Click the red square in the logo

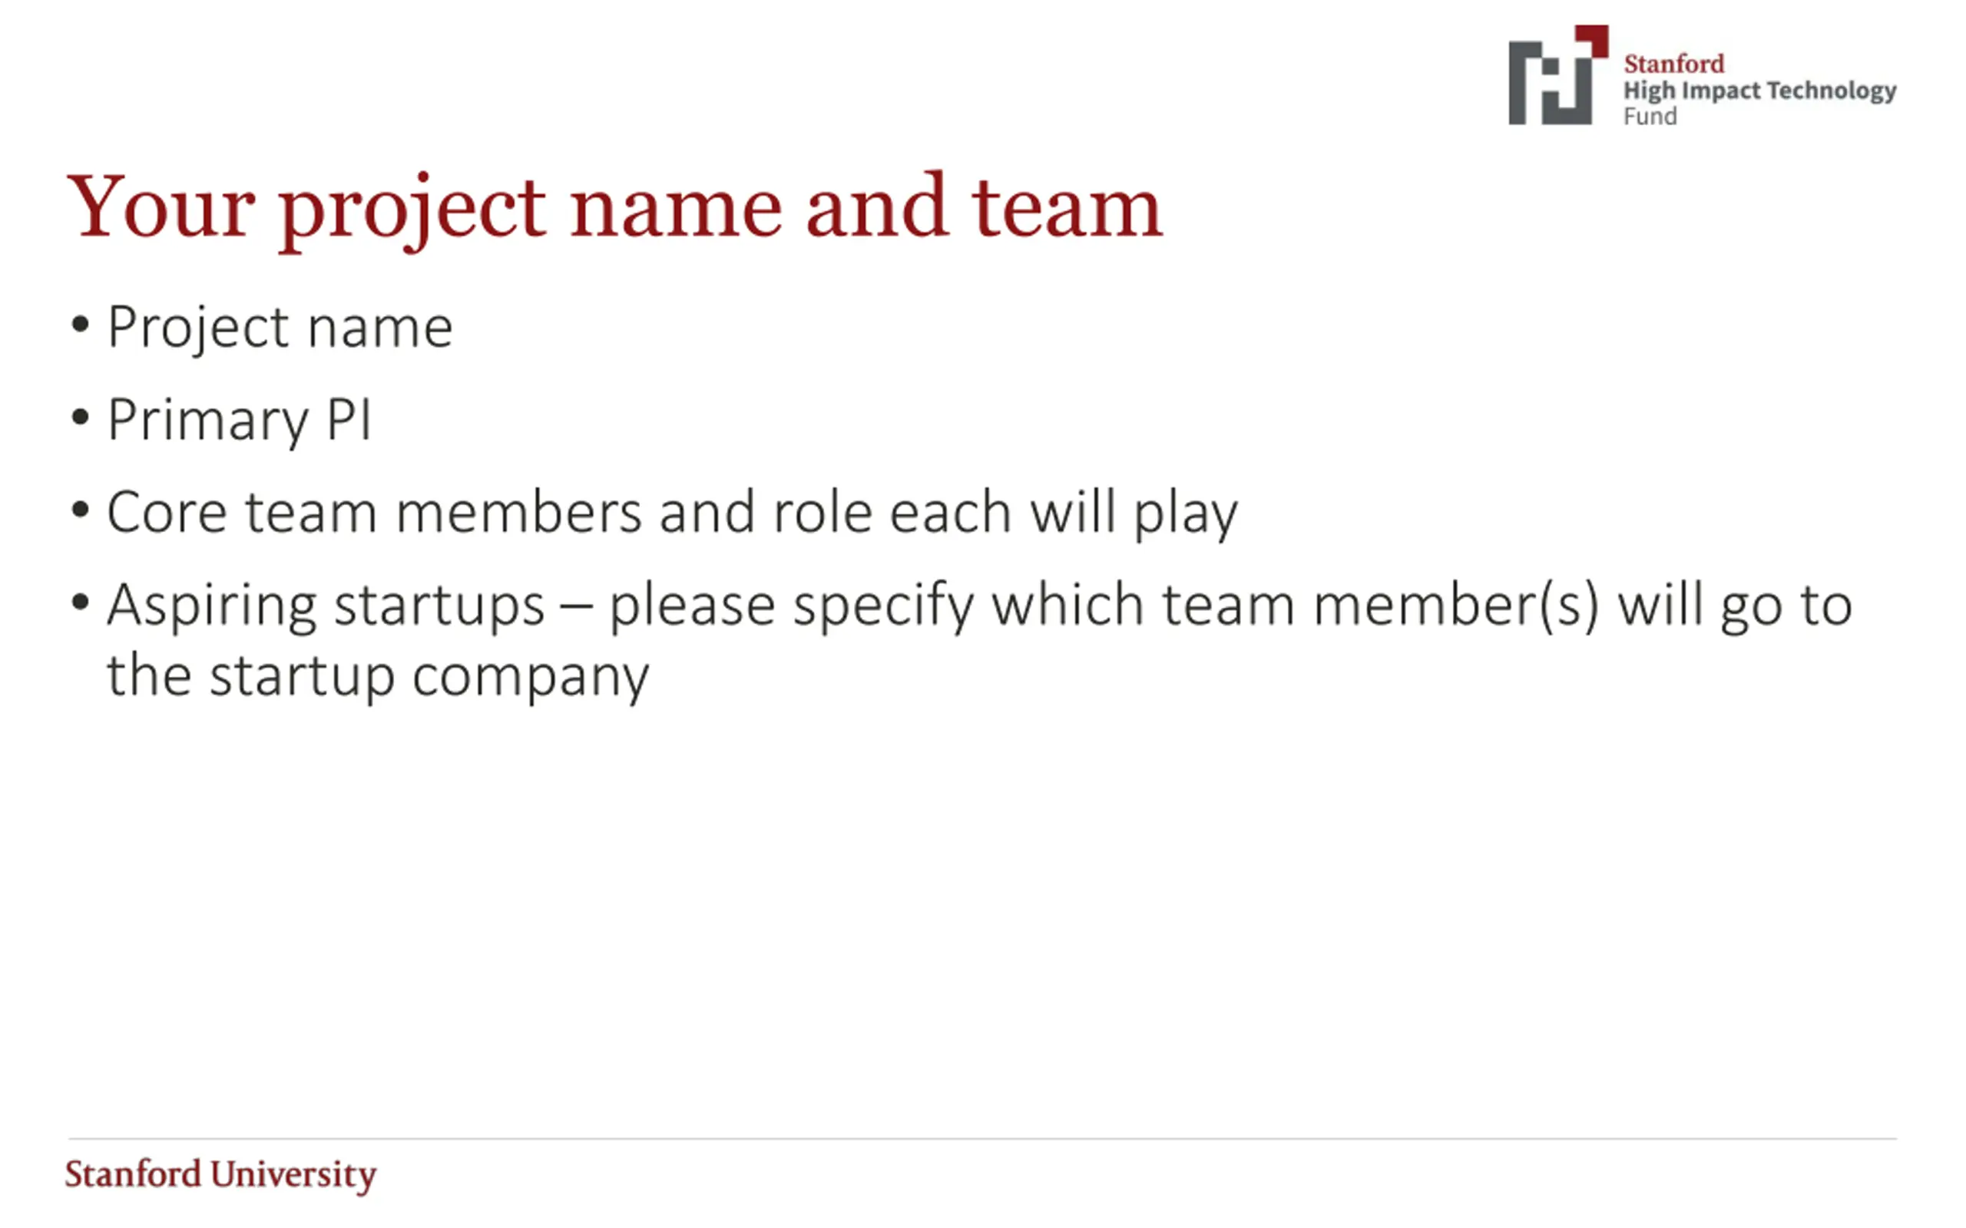click(x=1592, y=41)
